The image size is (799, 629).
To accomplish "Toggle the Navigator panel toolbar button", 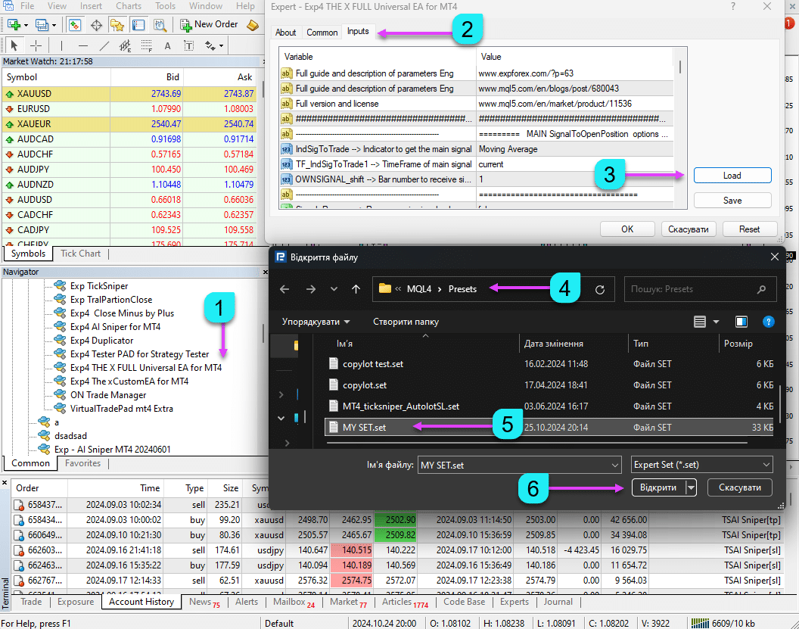I will point(117,24).
